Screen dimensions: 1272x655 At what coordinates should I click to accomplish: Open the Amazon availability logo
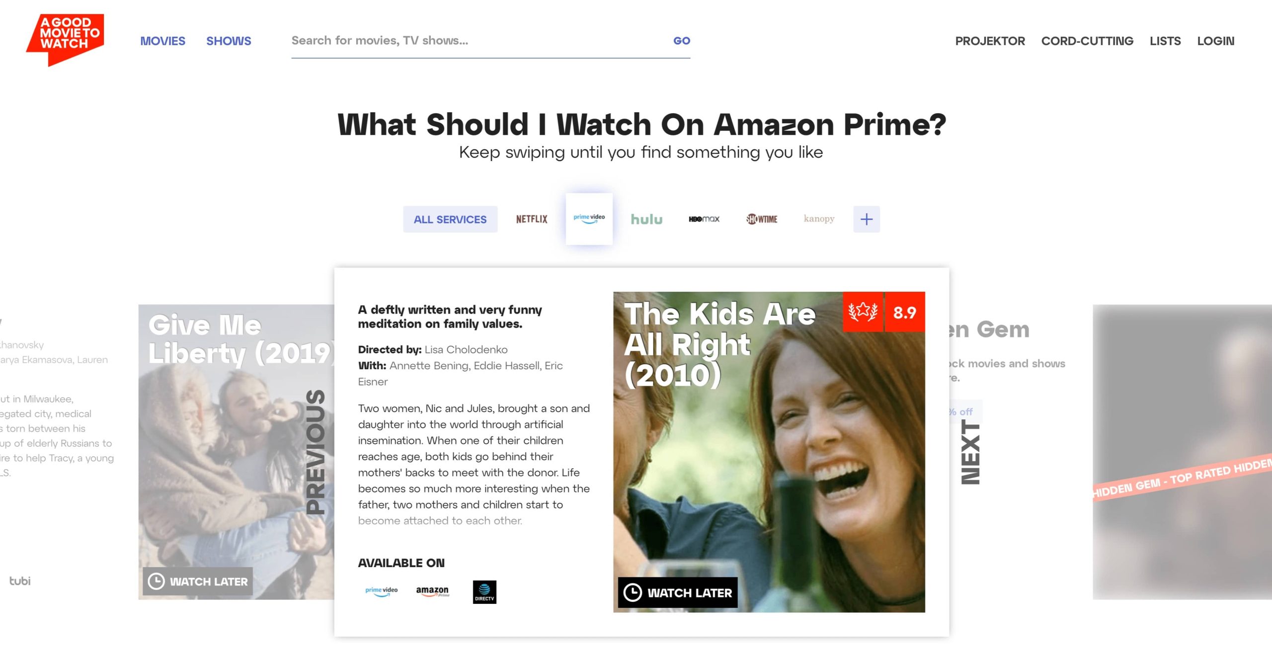point(432,591)
